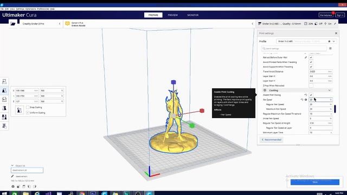Select the Per Model Settings tool

pyautogui.click(x=4, y=117)
